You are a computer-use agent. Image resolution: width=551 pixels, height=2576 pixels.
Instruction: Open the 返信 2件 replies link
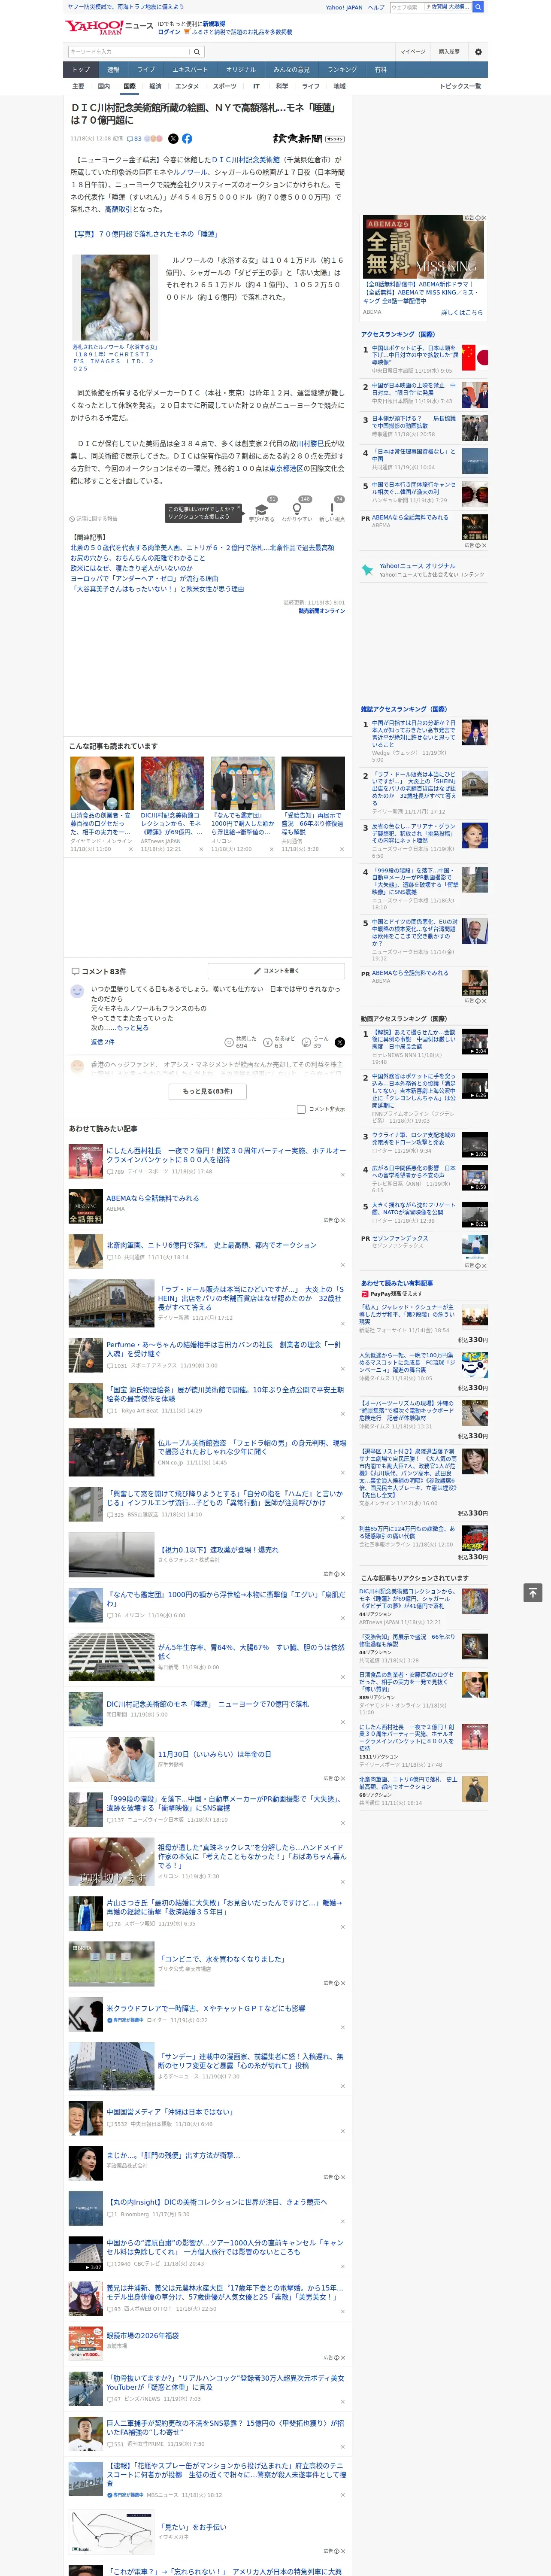click(103, 1042)
